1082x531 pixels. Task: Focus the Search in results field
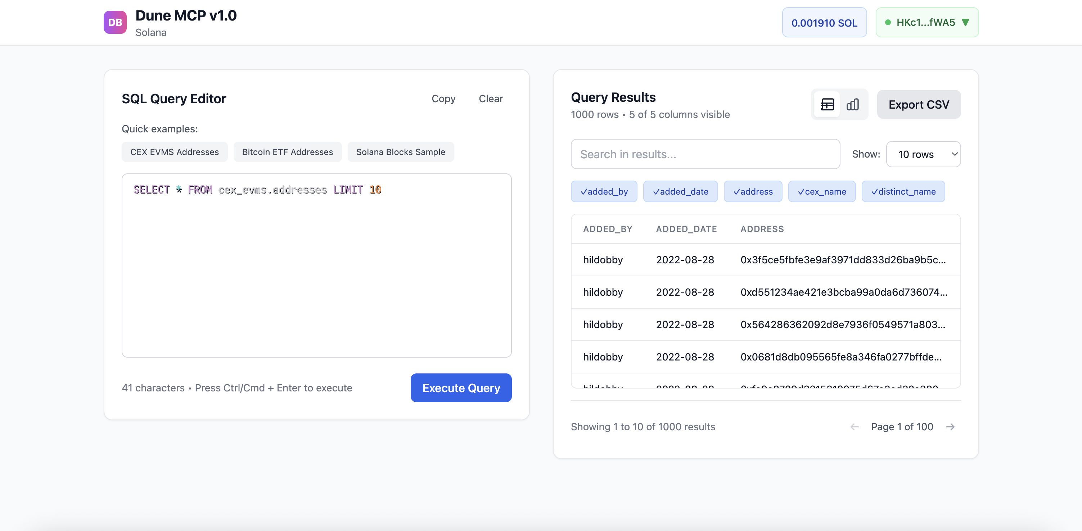705,154
